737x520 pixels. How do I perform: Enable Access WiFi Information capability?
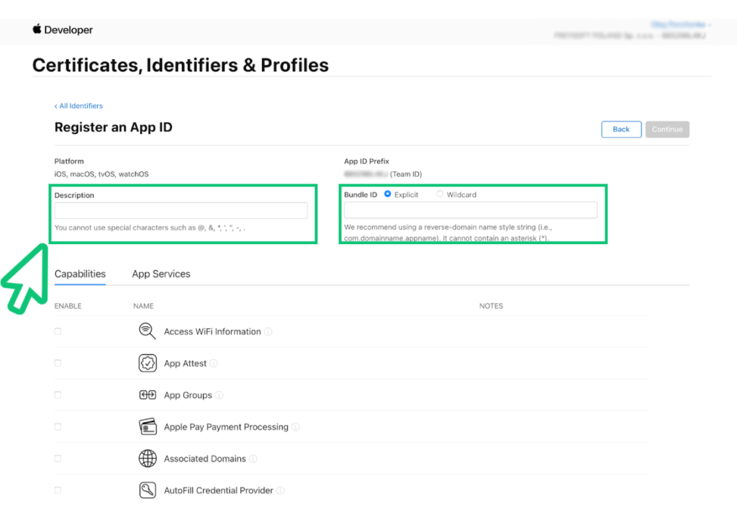coord(58,331)
